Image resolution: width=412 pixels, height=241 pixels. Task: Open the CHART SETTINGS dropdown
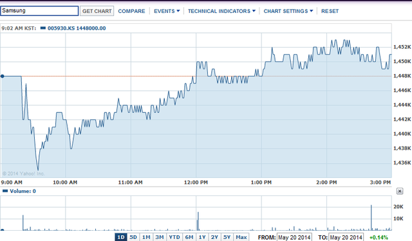point(288,11)
